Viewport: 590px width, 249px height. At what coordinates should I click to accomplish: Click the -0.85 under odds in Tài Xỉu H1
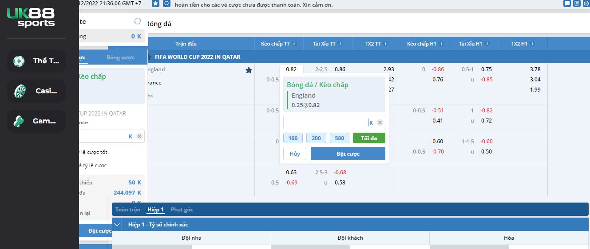(x=487, y=79)
